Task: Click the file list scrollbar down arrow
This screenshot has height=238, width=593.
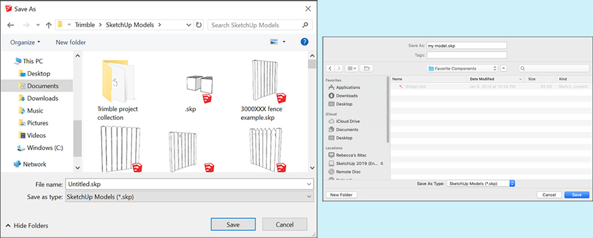Action: click(x=312, y=168)
